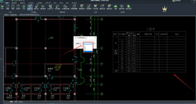Screen dimensions: 196x104
Task: Click the gold VIP crown icon
Action: point(164,9)
